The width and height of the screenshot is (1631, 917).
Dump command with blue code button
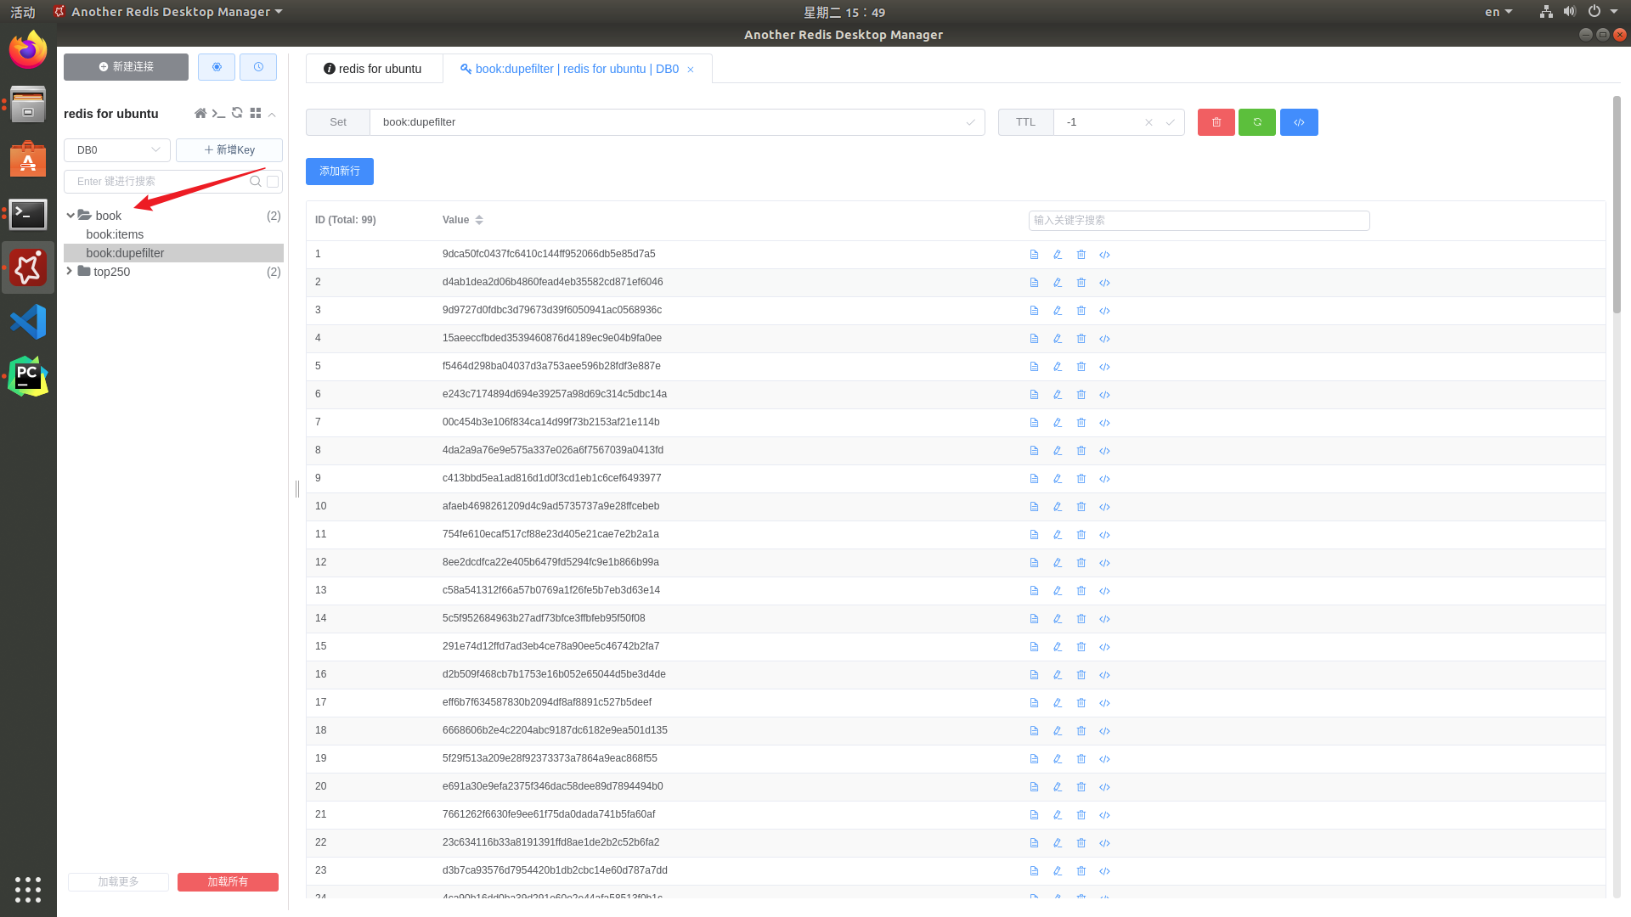(x=1299, y=122)
